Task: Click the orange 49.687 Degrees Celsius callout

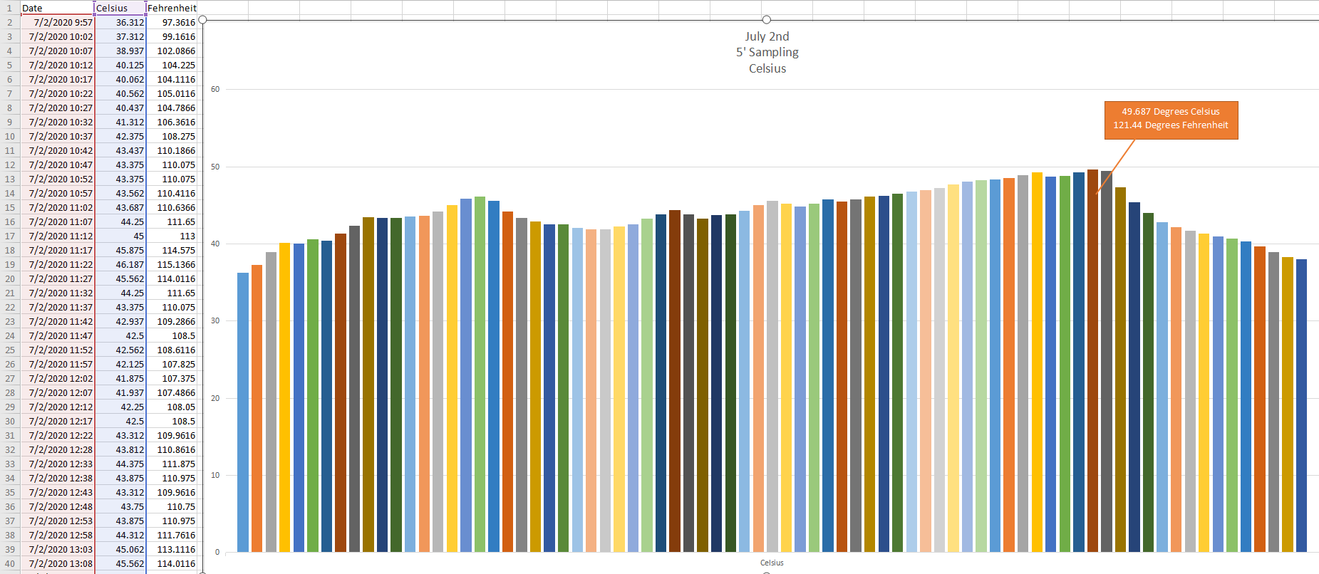Action: coord(1171,119)
